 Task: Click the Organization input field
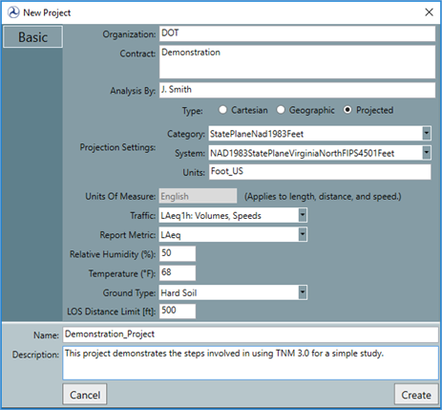click(x=297, y=33)
